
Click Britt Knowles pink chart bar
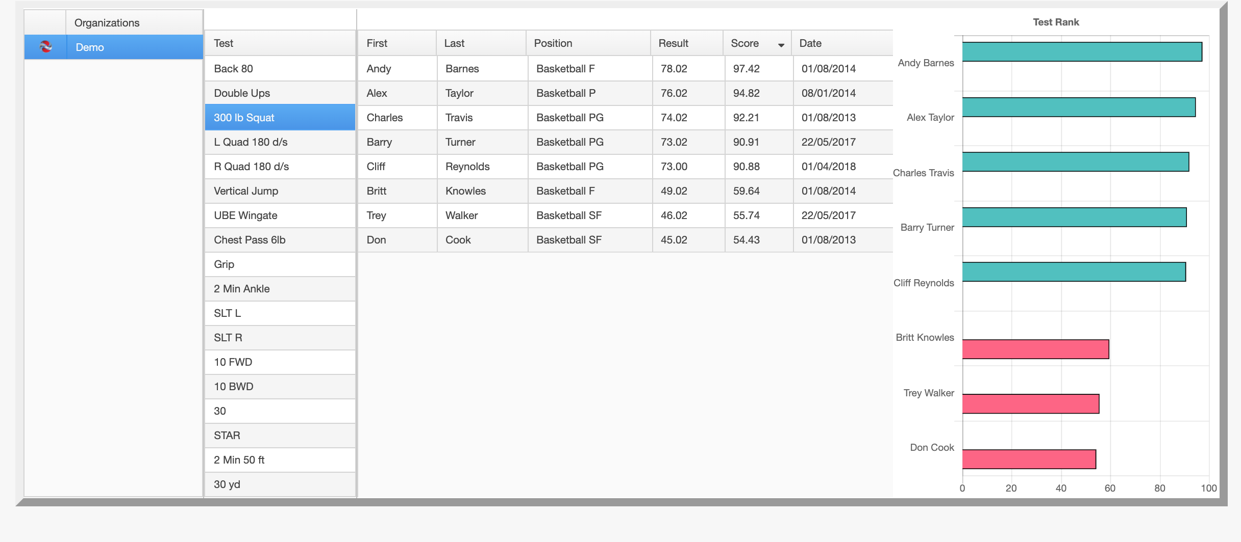(x=1035, y=349)
